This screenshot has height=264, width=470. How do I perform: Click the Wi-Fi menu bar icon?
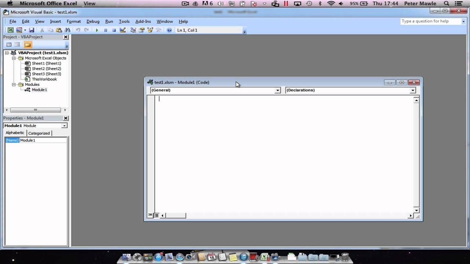(x=331, y=4)
